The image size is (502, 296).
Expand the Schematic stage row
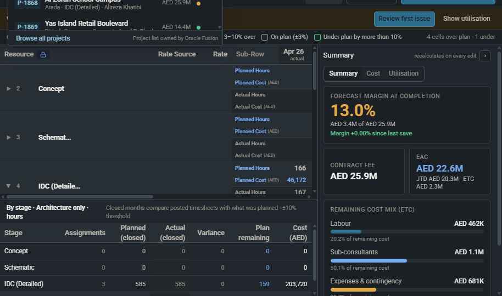9,137
